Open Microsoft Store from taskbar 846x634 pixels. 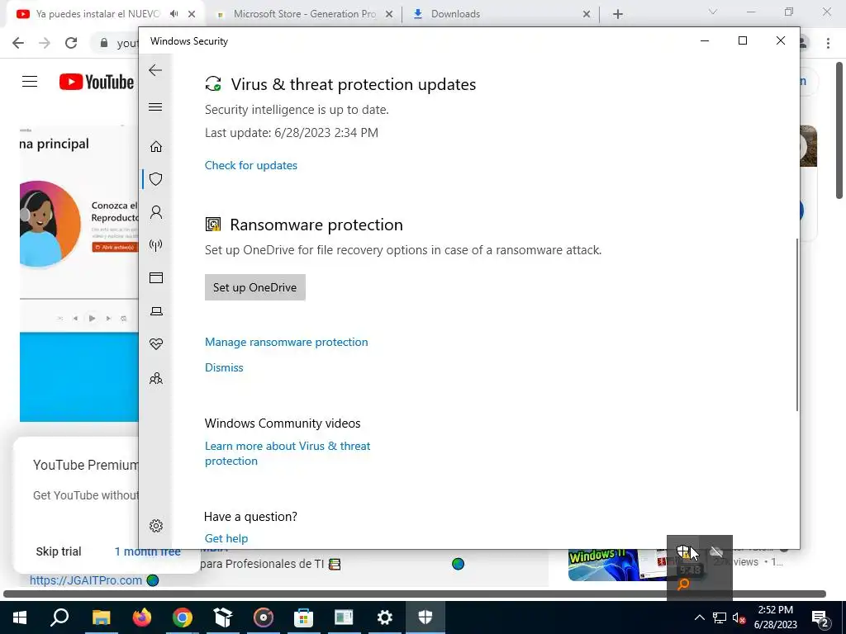(x=304, y=617)
